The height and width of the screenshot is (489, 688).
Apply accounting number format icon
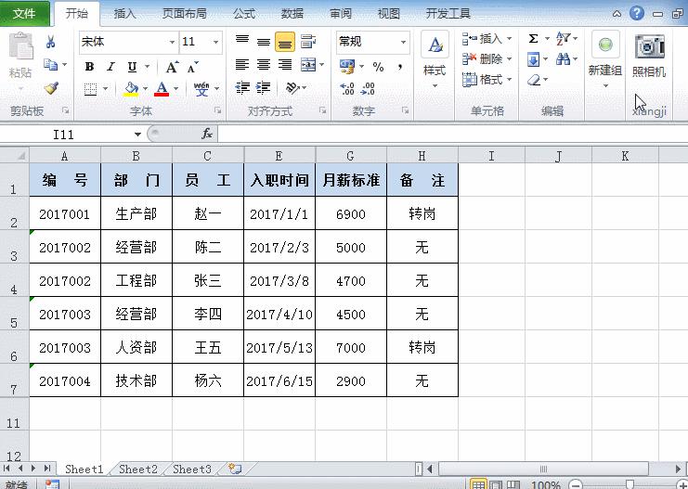pyautogui.click(x=347, y=67)
